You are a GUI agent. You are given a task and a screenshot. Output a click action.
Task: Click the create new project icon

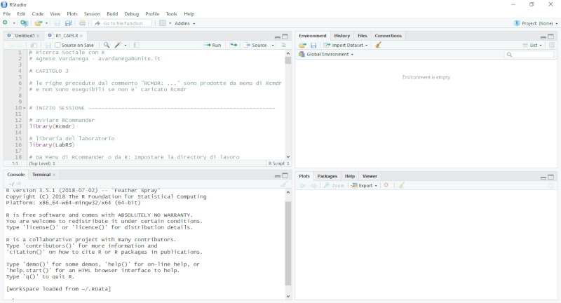coord(25,23)
